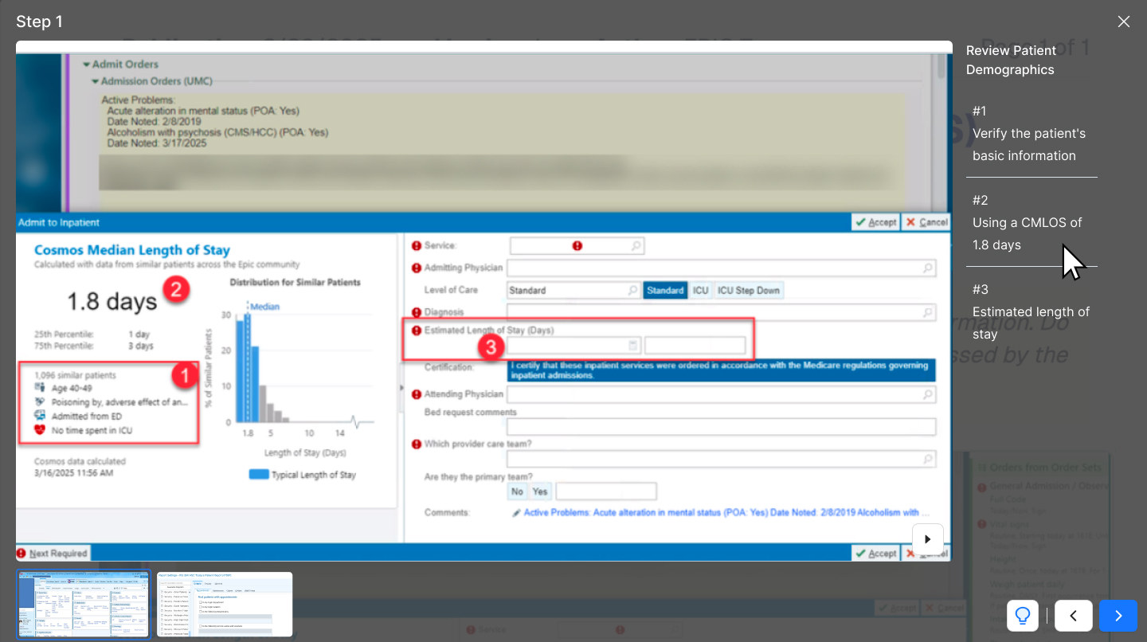The height and width of the screenshot is (642, 1147).
Task: Click the Diagnosis field search icon
Action: (928, 312)
